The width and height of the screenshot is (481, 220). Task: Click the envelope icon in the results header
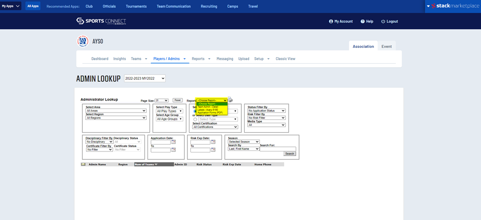coord(83,164)
